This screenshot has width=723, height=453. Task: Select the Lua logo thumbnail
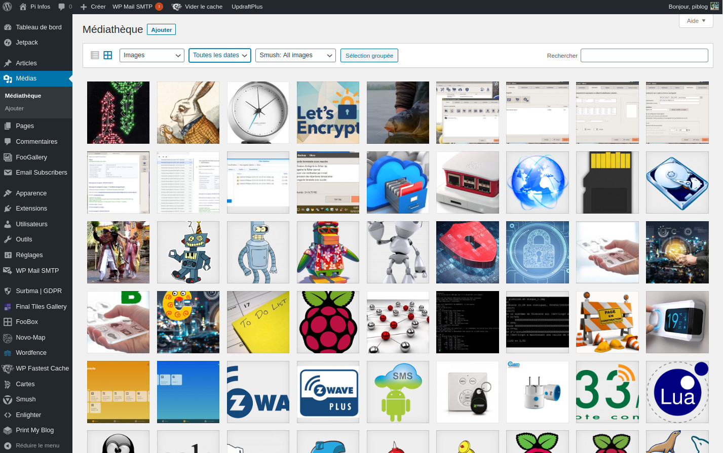tap(677, 392)
